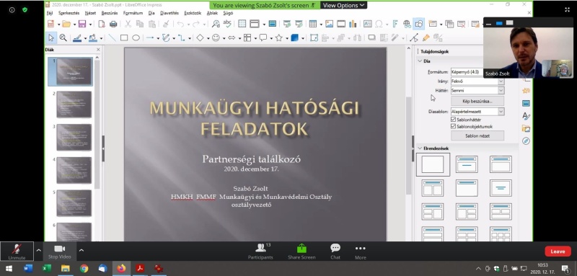This screenshot has height=276, width=577.
Task: Insert chart icon with colored bars
Action: 353,24
